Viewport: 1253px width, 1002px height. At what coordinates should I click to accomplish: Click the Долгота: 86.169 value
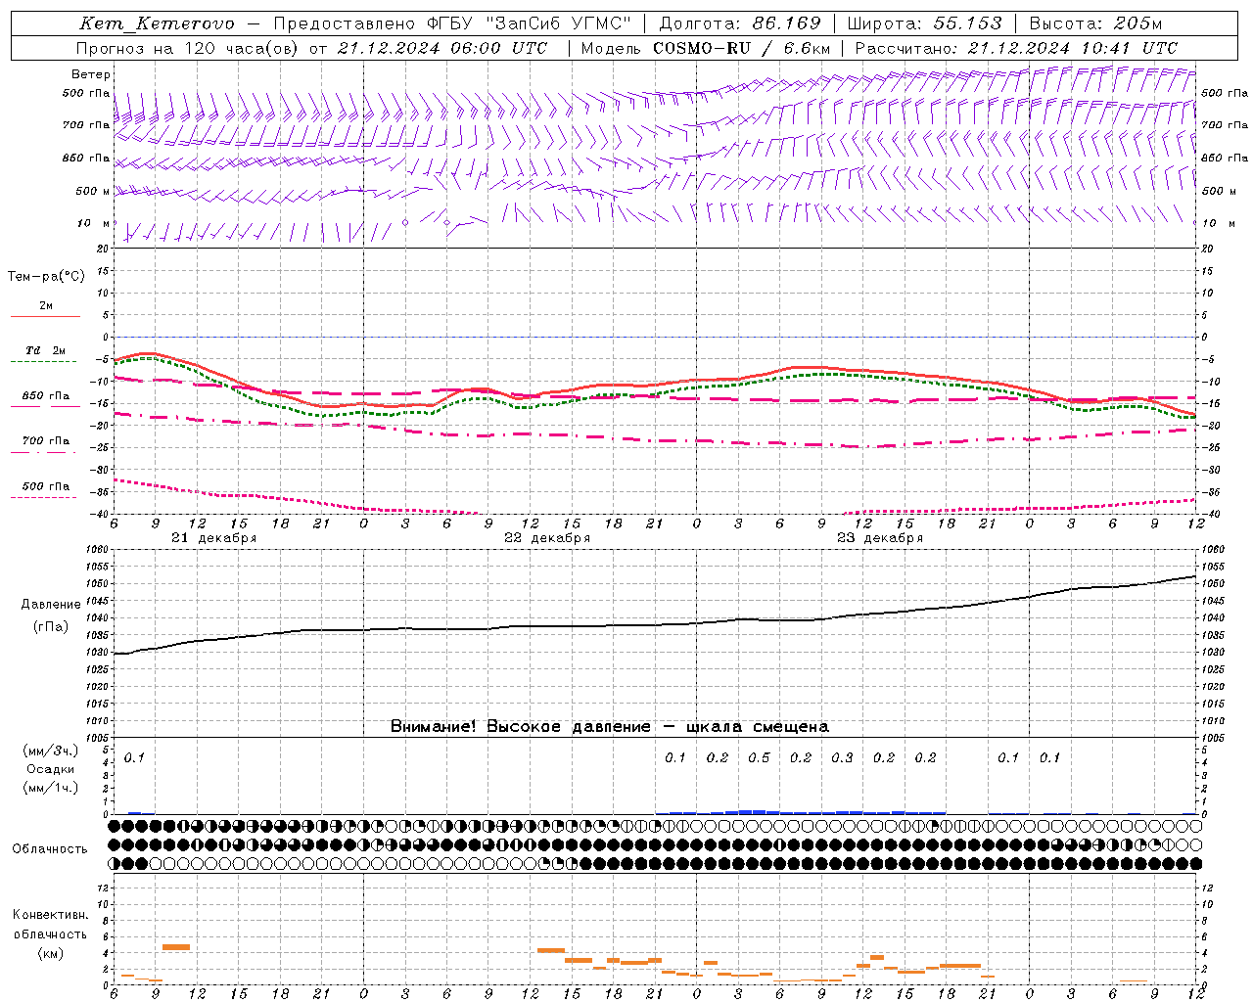(x=740, y=23)
